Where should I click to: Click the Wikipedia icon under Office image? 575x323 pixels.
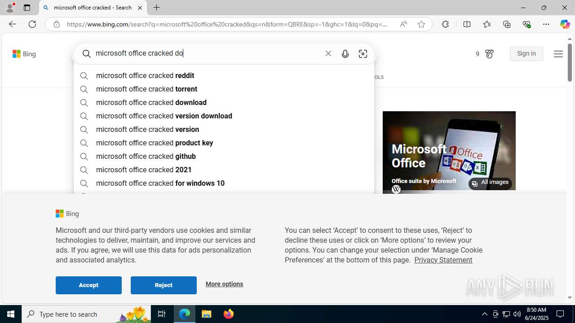click(396, 190)
